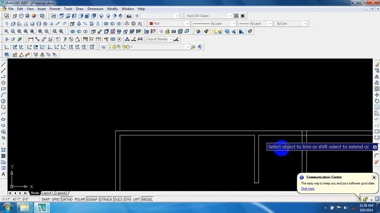Toggle ORTHO mode in status bar
Viewport: 380px width, 213px height.
[67, 199]
